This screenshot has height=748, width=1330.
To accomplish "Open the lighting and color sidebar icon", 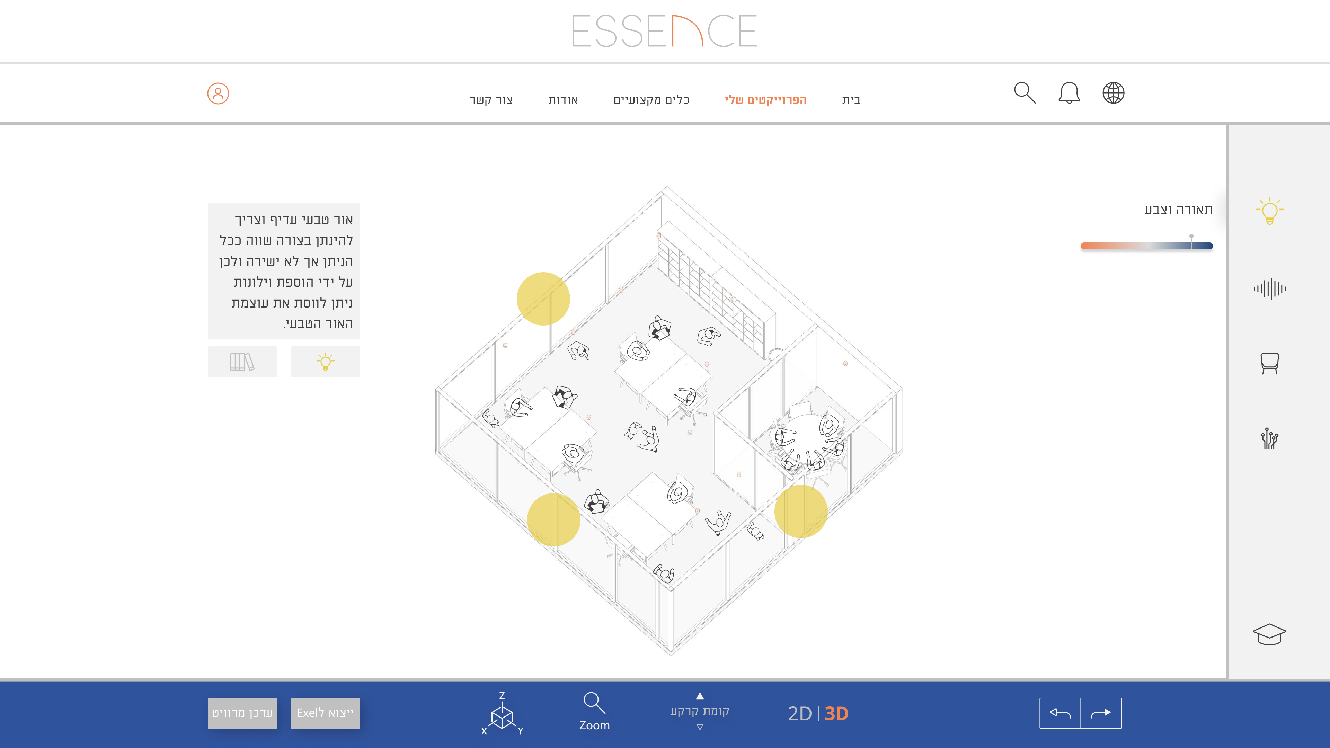I will [x=1269, y=211].
